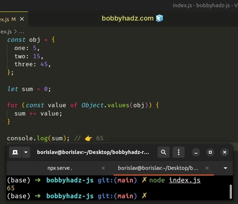
Task: Place cursor on 'two: 15,' line
Action: 29,56
